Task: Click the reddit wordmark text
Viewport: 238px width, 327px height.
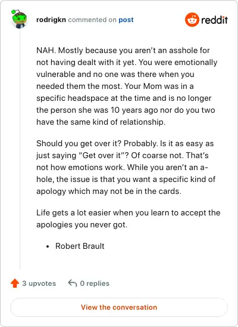Action: pos(215,20)
